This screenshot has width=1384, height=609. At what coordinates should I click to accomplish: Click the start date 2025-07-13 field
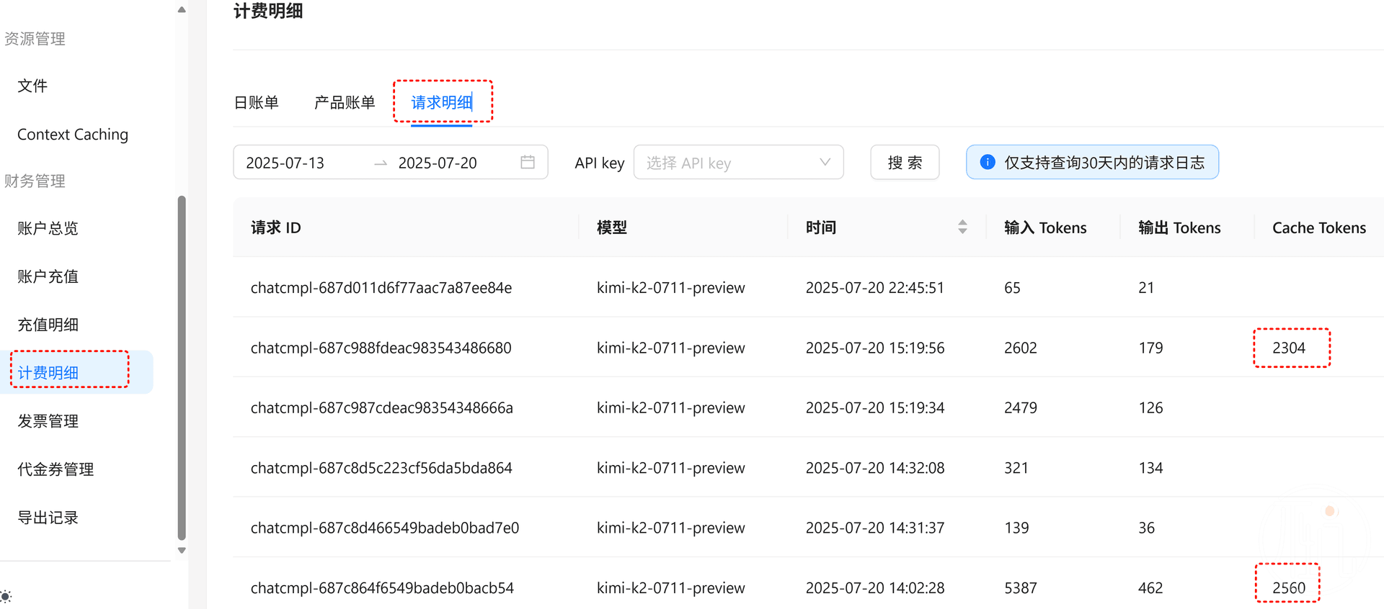click(x=285, y=163)
